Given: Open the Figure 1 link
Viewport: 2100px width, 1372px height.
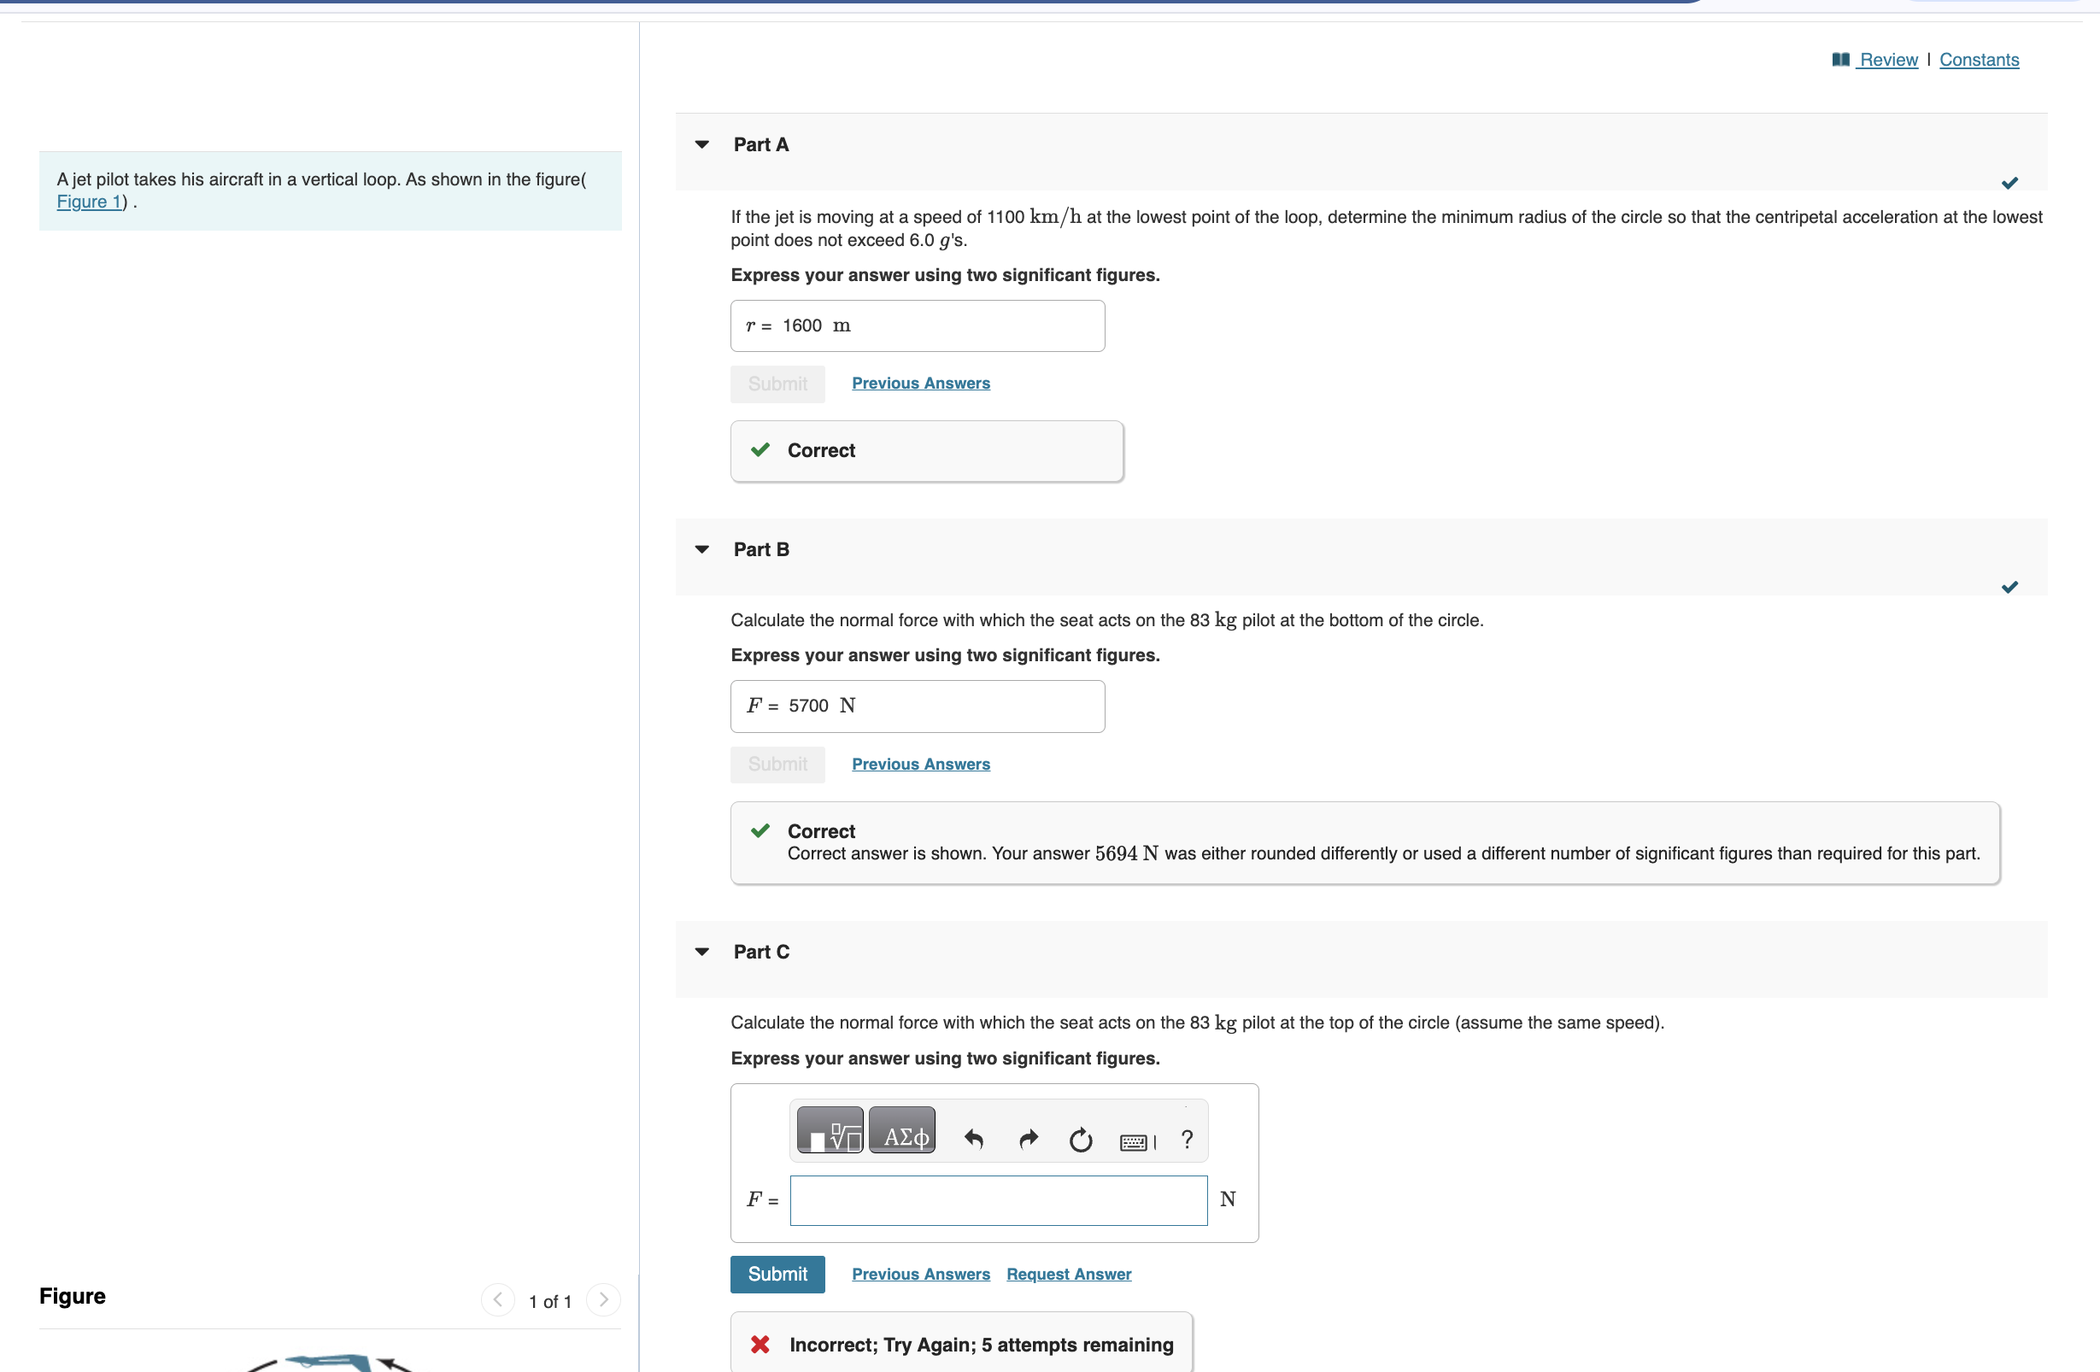Looking at the screenshot, I should point(89,202).
